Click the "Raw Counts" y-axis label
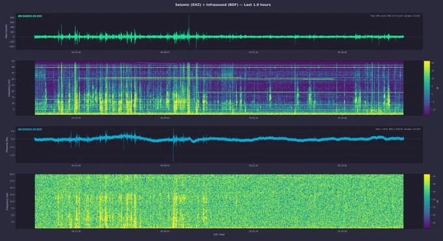This screenshot has width=443, height=241. pos(7,31)
